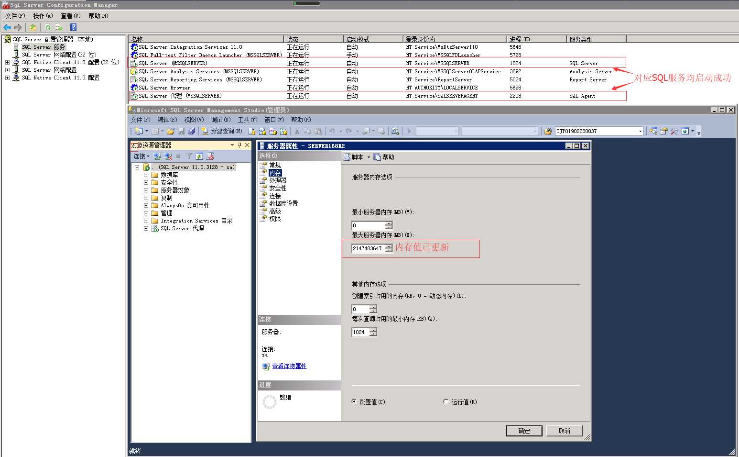Click the Analysis Services MDX Query icon
The height and width of the screenshot is (457, 739).
pyautogui.click(x=262, y=131)
